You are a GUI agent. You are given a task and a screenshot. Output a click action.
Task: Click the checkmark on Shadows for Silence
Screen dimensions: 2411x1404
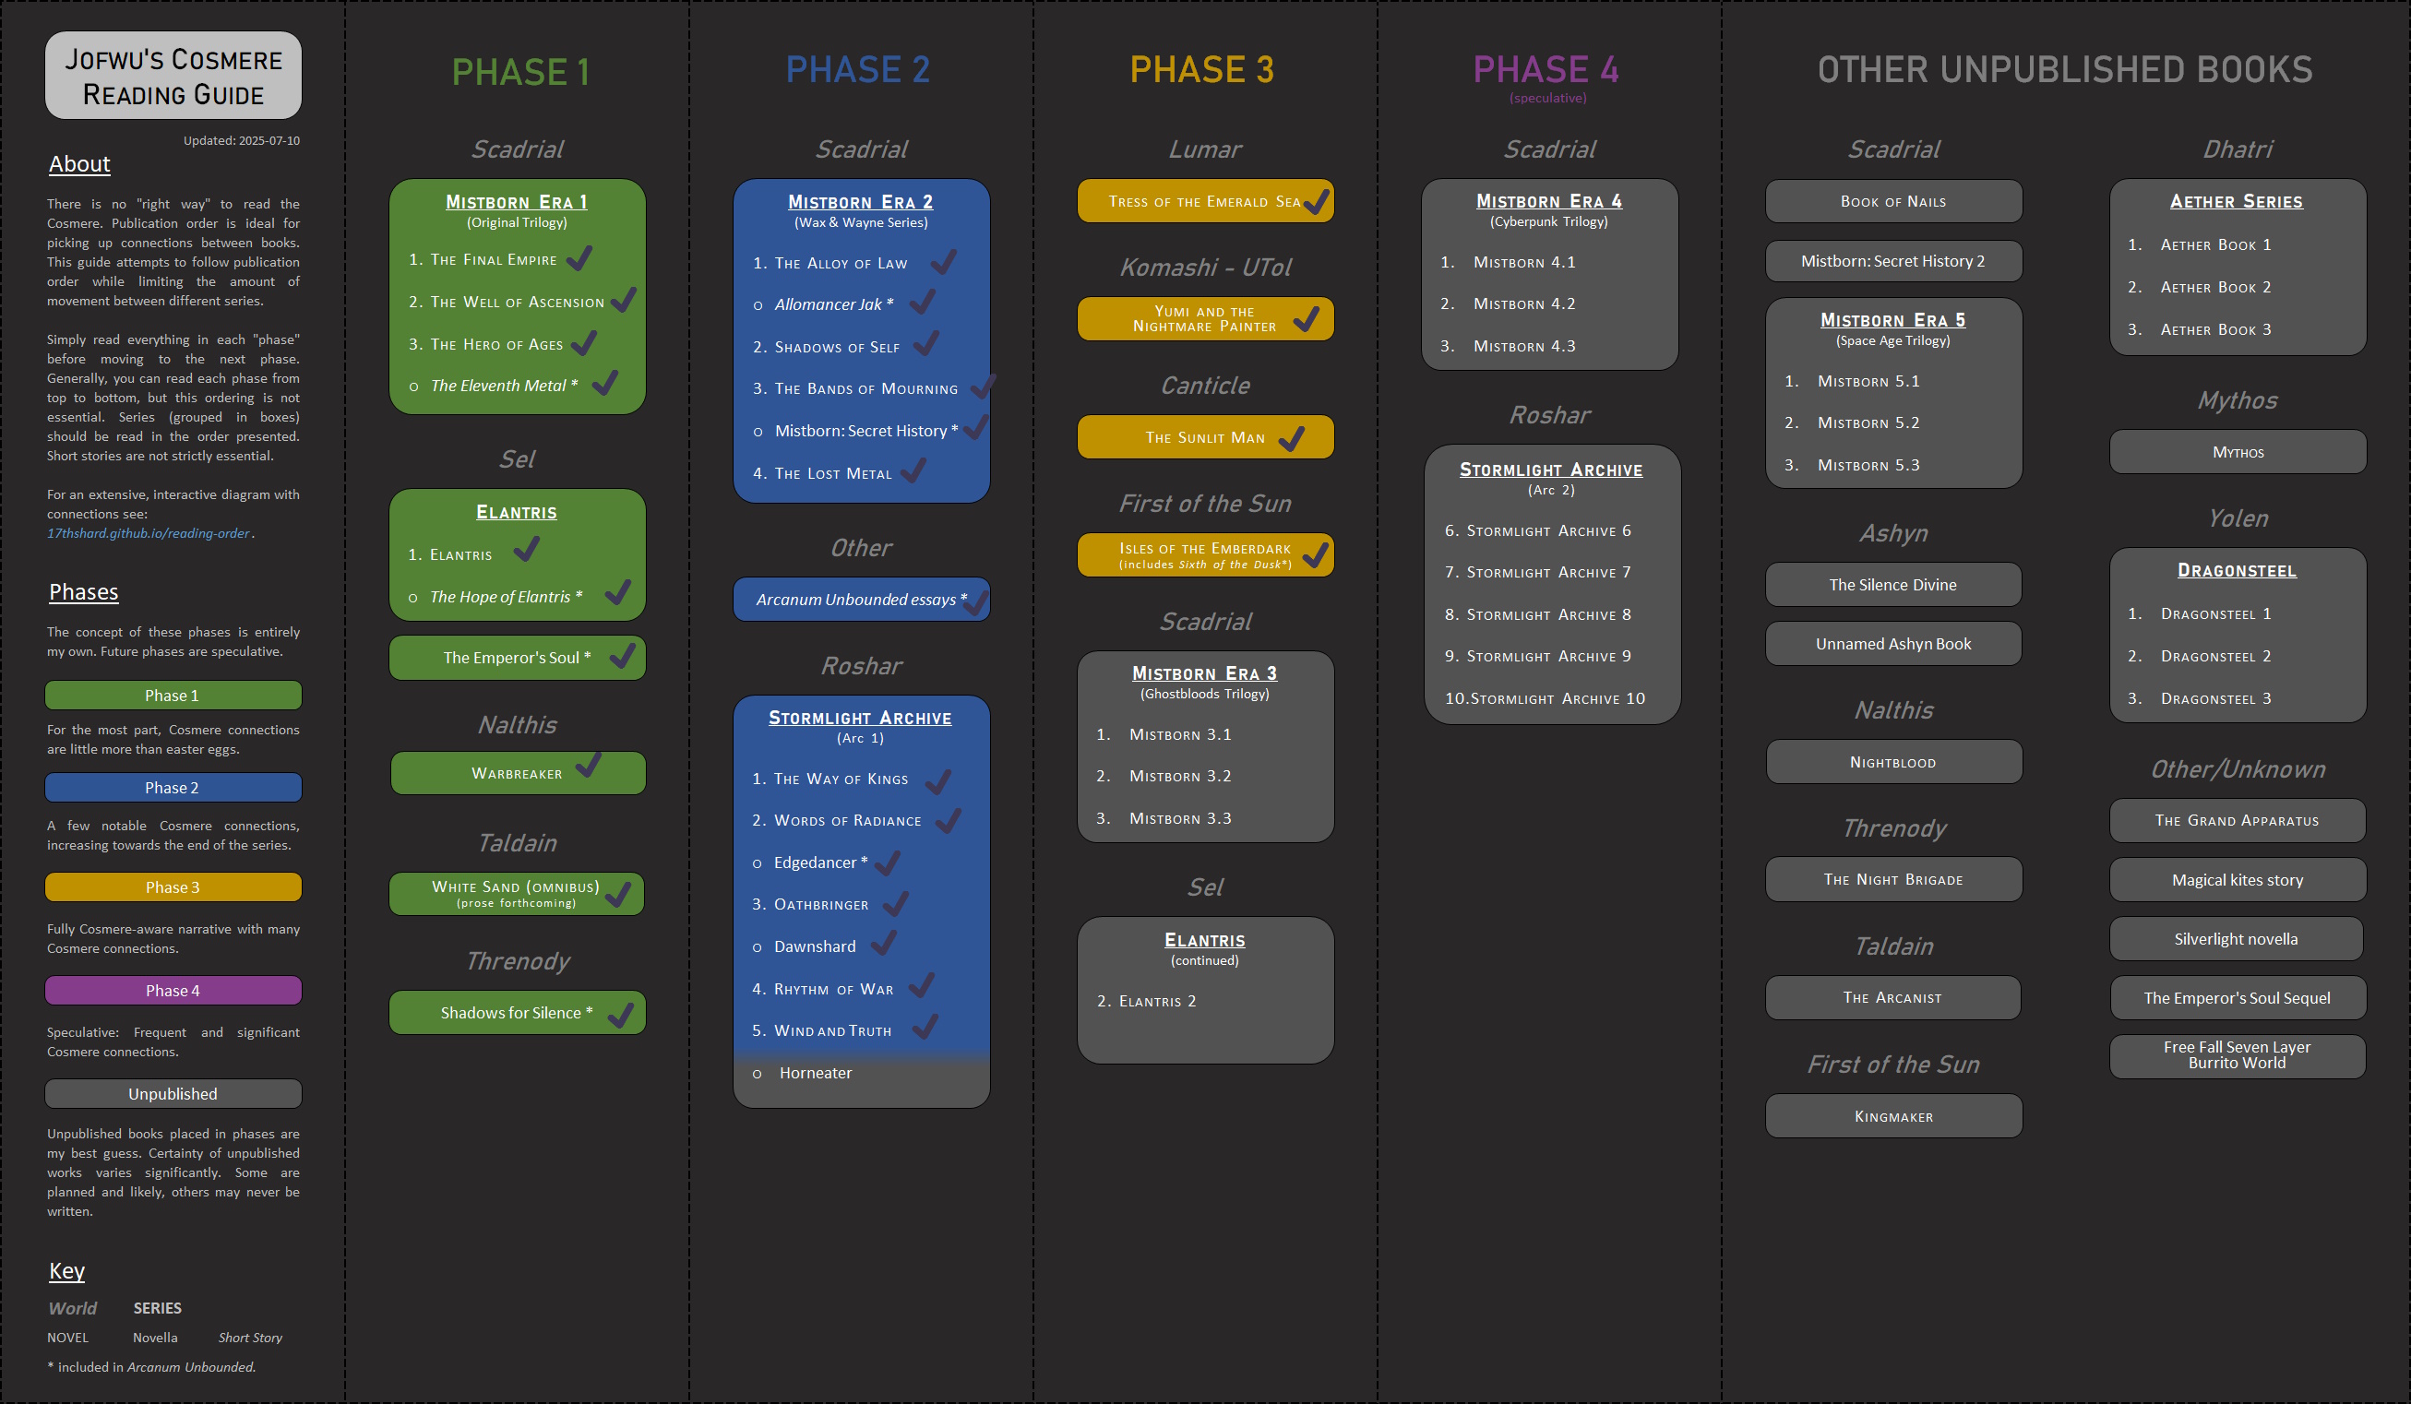(x=621, y=1014)
